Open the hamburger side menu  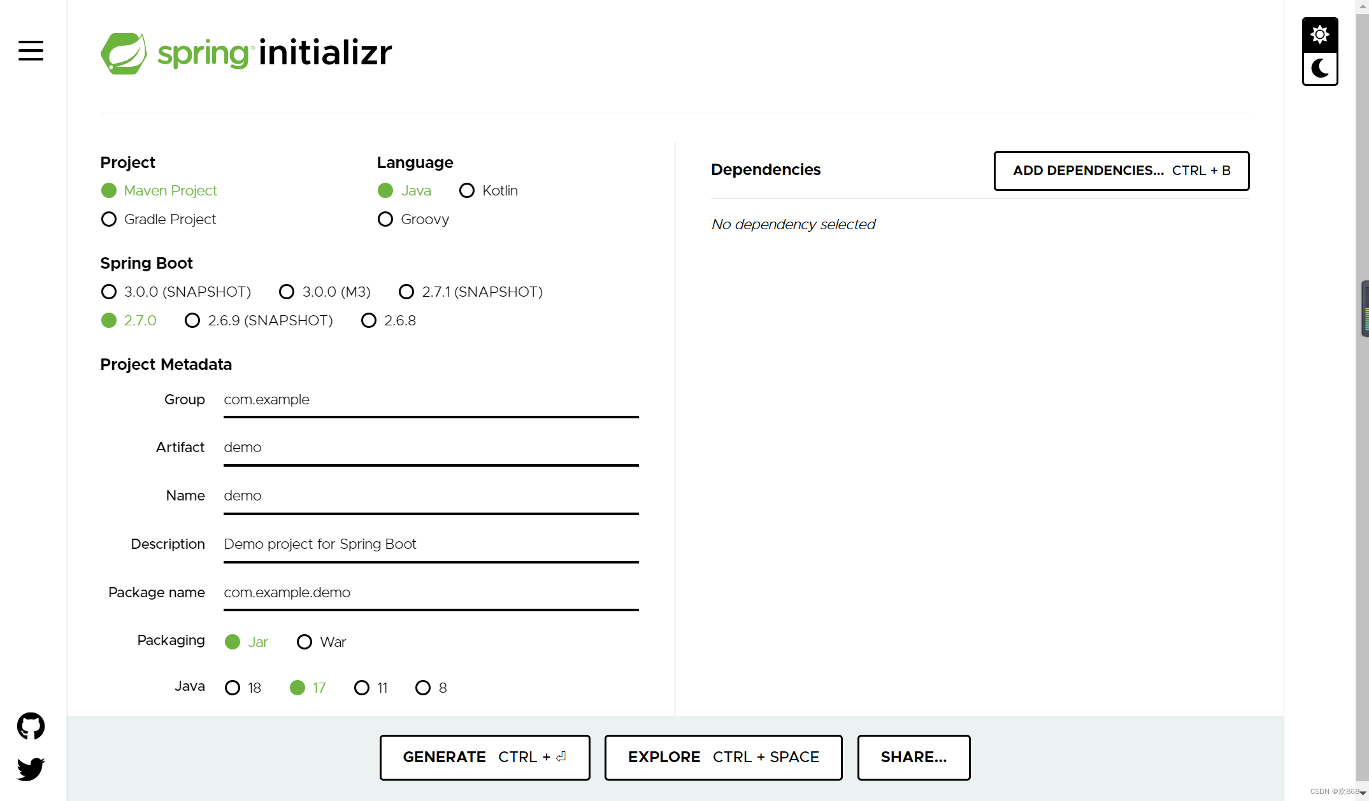(x=31, y=50)
